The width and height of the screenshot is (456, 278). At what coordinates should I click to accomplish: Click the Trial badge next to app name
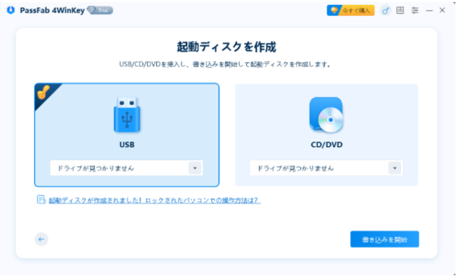tap(100, 11)
